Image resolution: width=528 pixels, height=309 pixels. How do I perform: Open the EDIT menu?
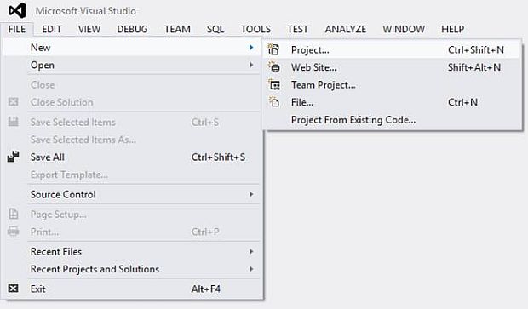[51, 29]
